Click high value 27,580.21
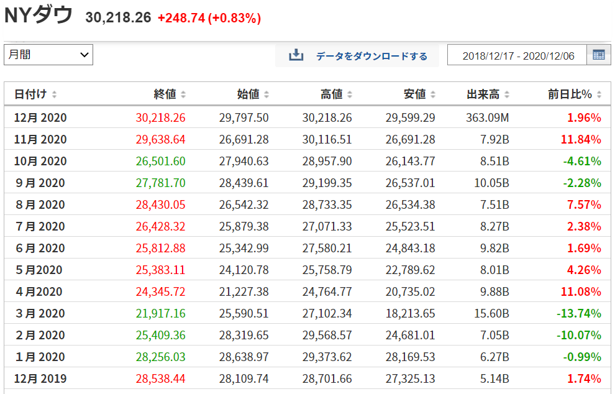The width and height of the screenshot is (615, 394). click(x=327, y=249)
